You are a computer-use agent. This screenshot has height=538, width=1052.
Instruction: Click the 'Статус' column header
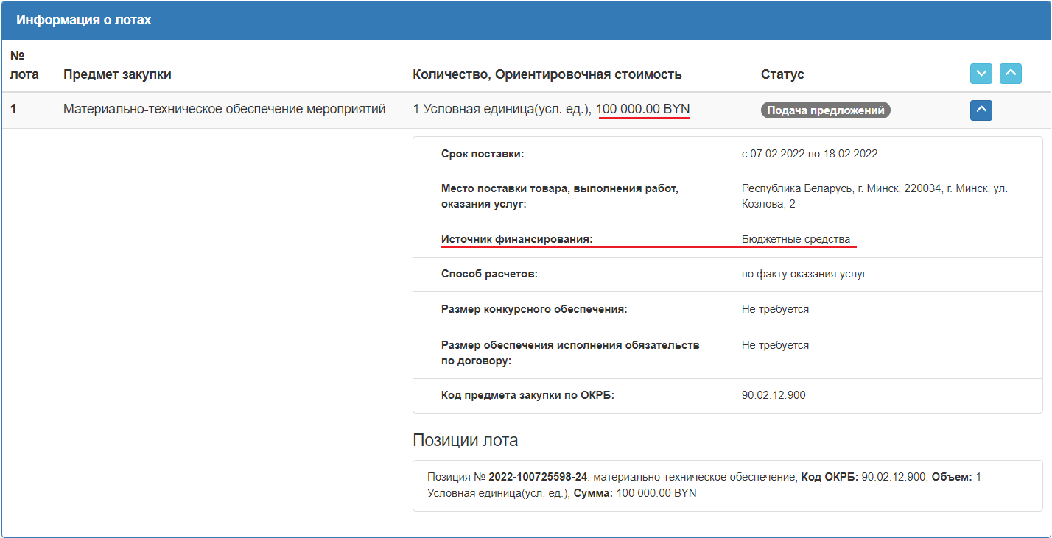coord(782,74)
